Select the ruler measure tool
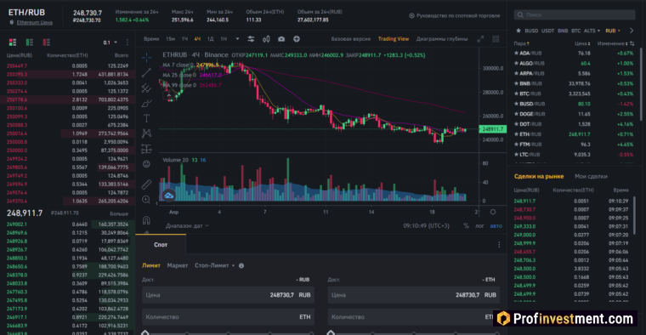 [x=147, y=185]
